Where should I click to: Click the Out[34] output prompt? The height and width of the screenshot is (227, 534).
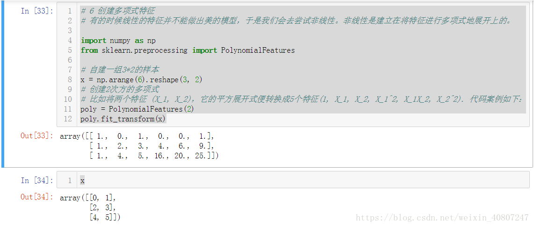click(x=37, y=197)
